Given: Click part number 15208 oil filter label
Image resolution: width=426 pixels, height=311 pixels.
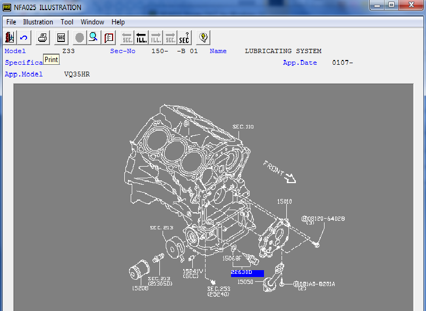Looking at the screenshot, I should 140,288.
